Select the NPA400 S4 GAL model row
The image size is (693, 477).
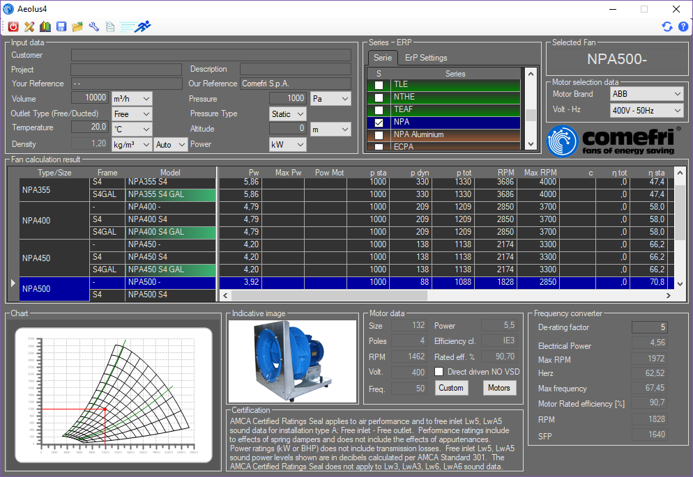click(172, 232)
